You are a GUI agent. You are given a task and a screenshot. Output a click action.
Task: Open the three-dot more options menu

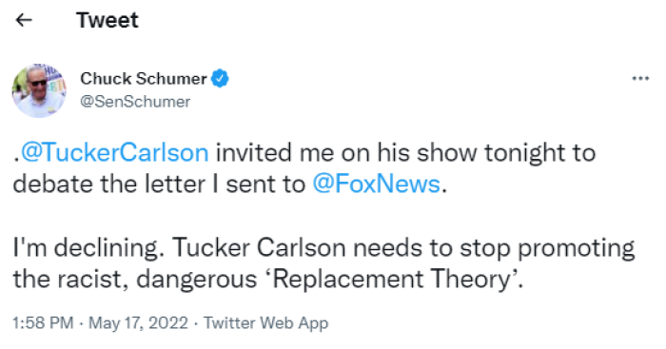pyautogui.click(x=640, y=79)
